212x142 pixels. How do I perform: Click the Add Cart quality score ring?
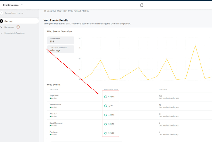pos(106,115)
